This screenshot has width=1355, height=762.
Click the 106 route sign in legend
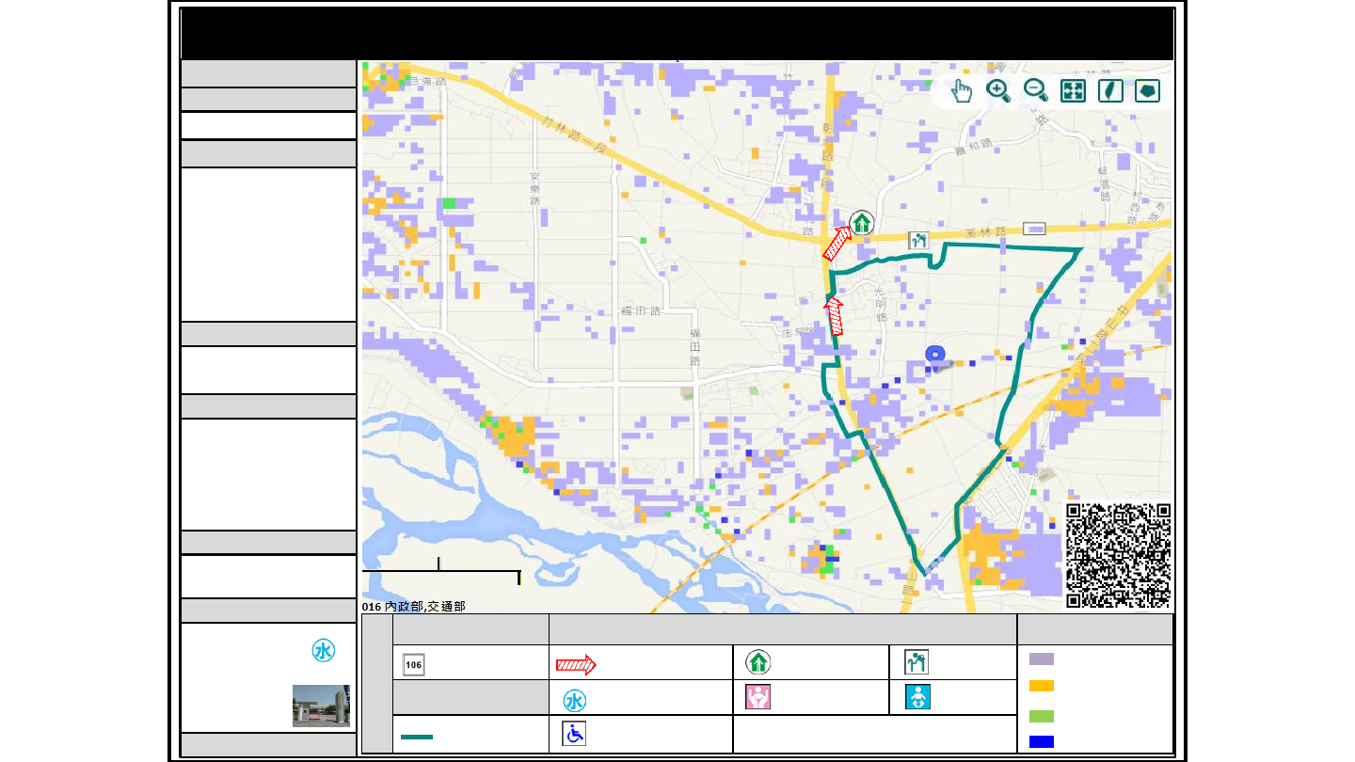point(413,664)
